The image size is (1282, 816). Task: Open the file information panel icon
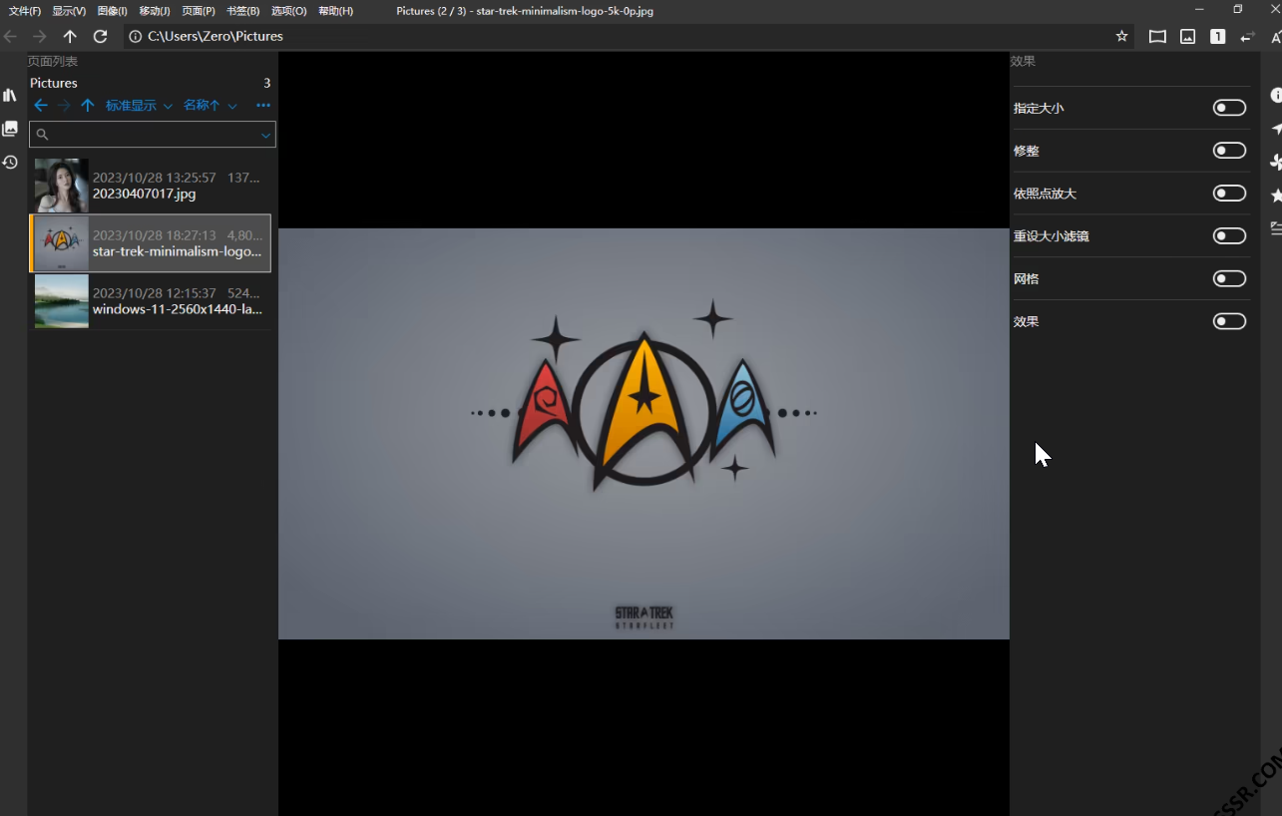(1275, 96)
